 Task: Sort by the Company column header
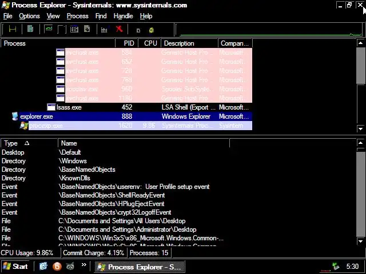click(235, 43)
